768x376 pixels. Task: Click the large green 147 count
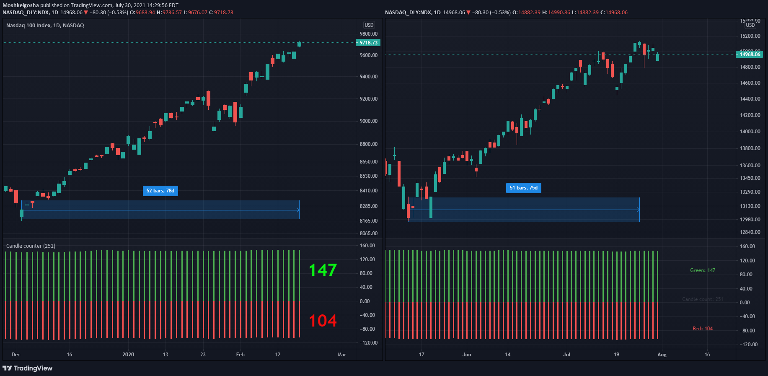coord(323,270)
